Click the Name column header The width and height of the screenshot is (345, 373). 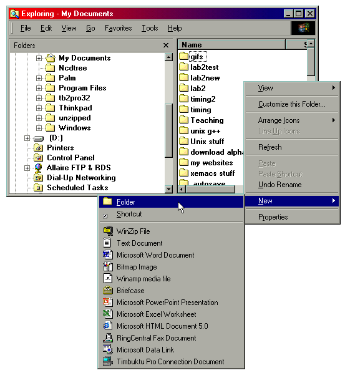pos(231,45)
